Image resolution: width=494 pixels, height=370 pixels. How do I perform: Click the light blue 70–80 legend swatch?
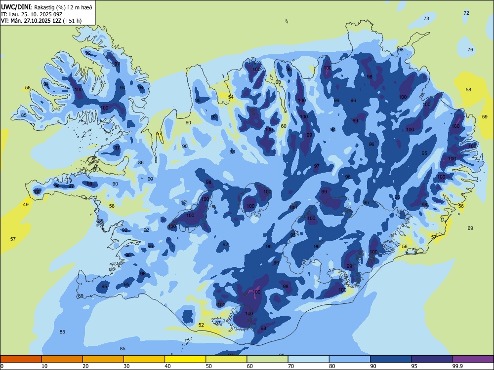308,359
